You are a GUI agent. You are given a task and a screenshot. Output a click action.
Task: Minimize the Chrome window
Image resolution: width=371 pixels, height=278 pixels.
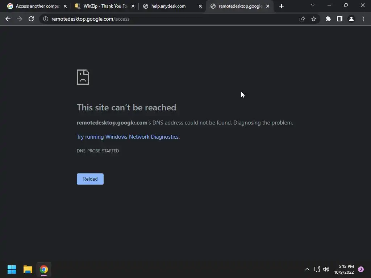click(329, 5)
